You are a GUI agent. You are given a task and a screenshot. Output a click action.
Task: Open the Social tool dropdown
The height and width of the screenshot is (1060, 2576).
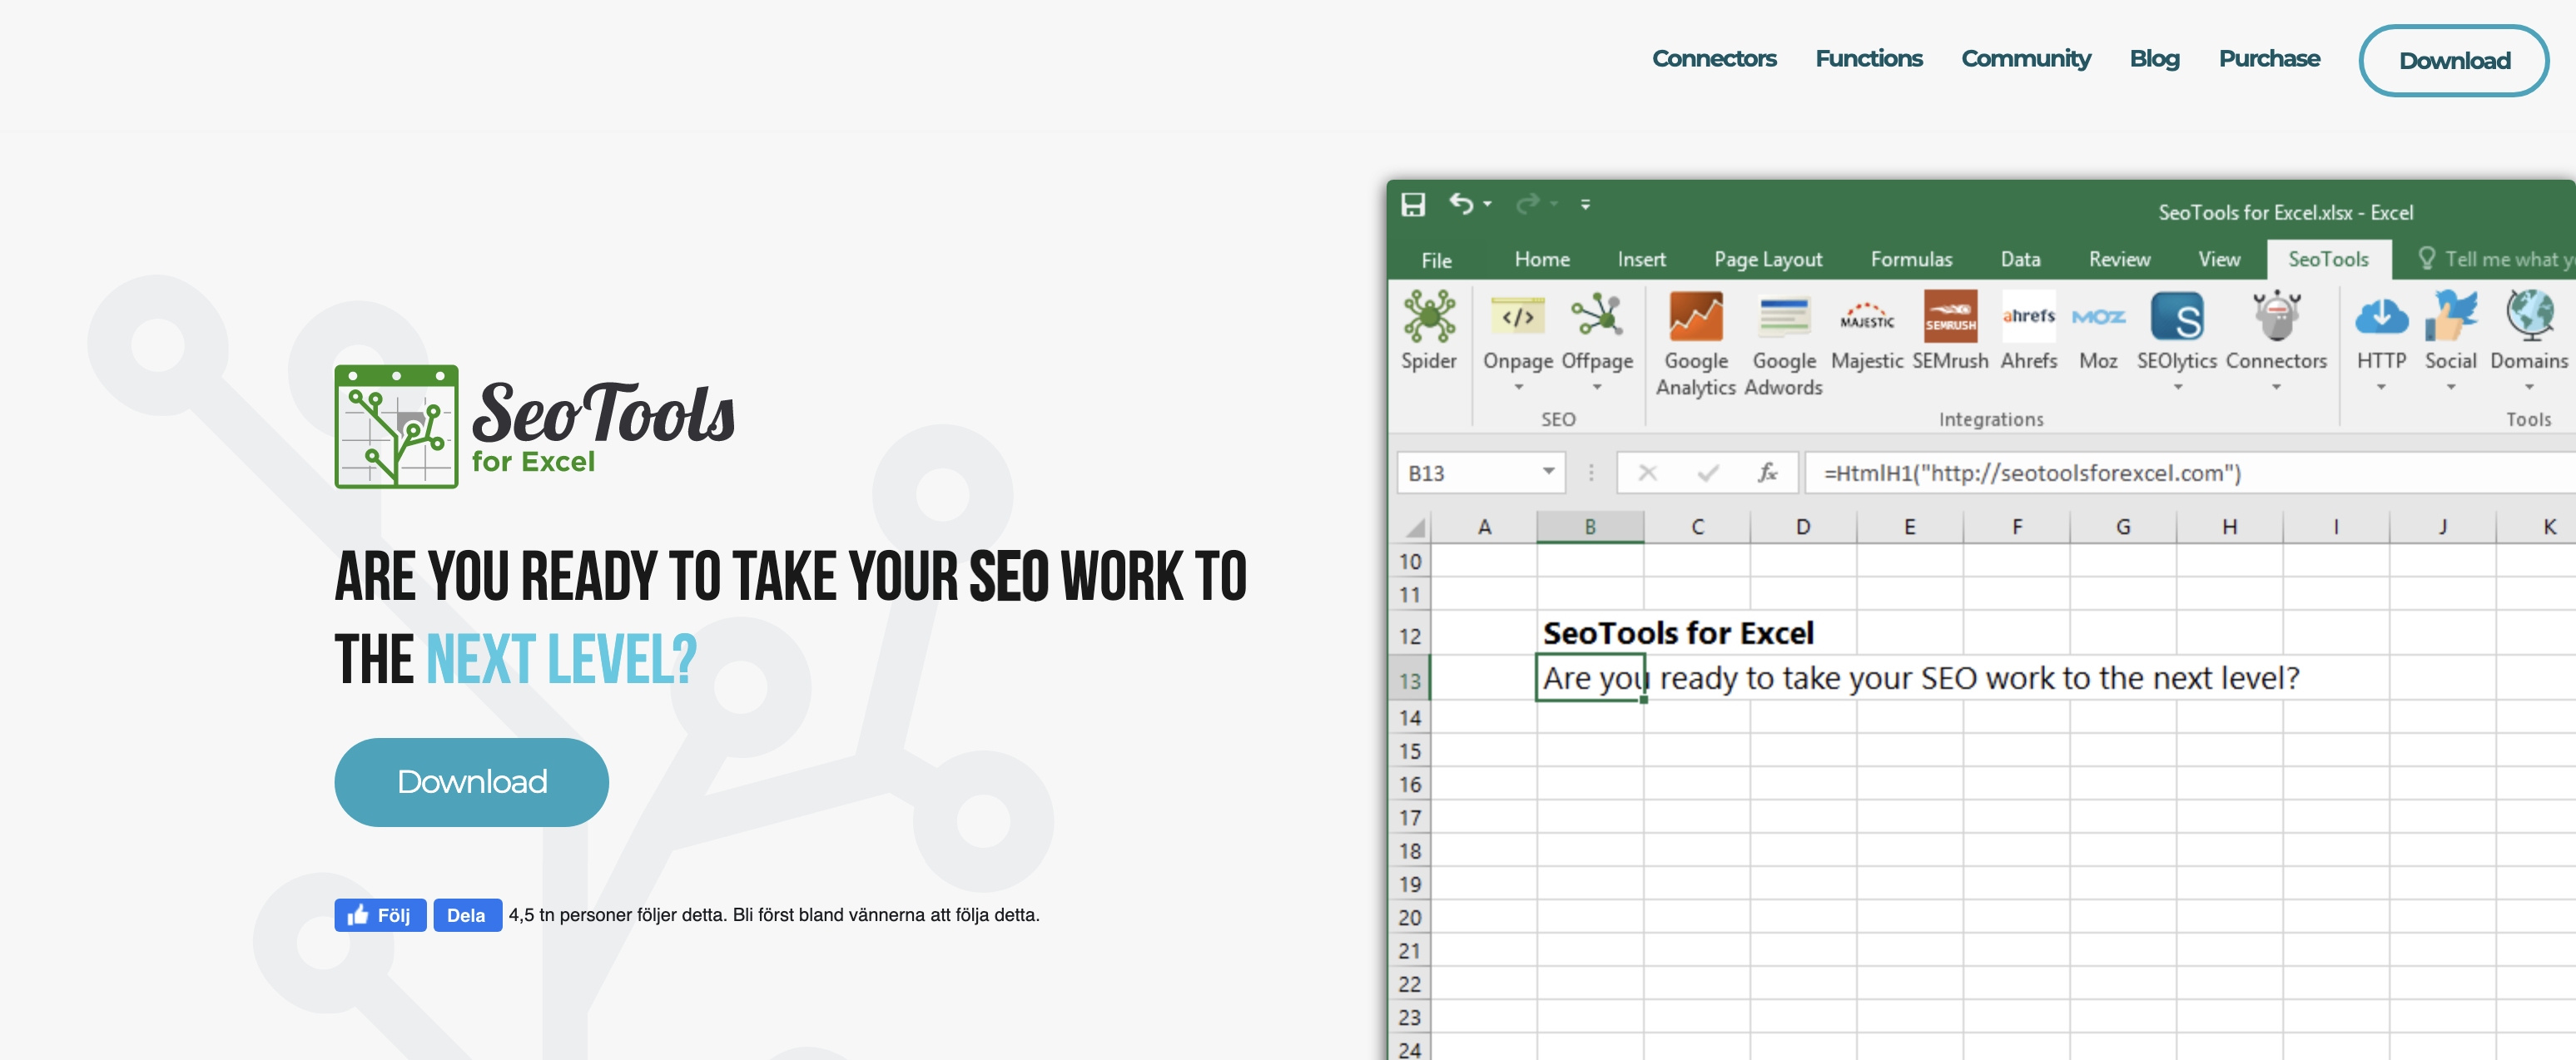point(2451,388)
